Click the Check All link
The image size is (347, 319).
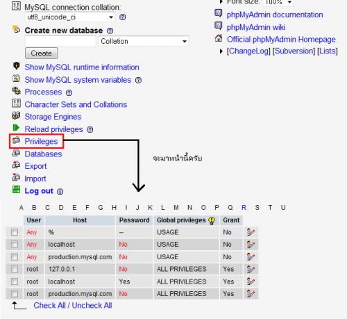click(x=49, y=305)
